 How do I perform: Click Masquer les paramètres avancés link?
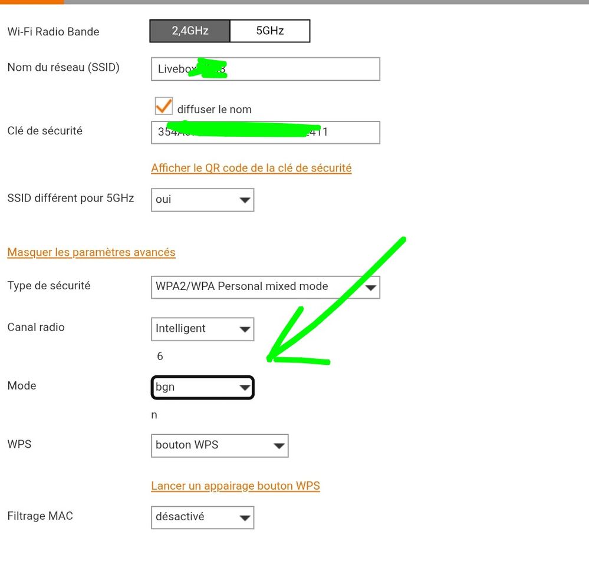pos(91,252)
